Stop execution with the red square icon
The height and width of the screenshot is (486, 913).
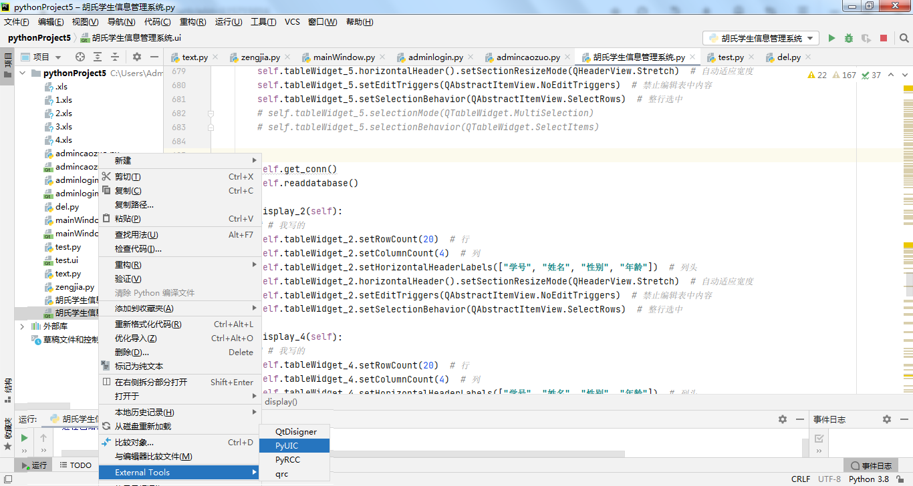click(x=883, y=38)
